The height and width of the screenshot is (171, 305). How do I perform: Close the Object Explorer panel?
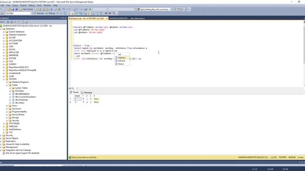pyautogui.click(x=66, y=18)
